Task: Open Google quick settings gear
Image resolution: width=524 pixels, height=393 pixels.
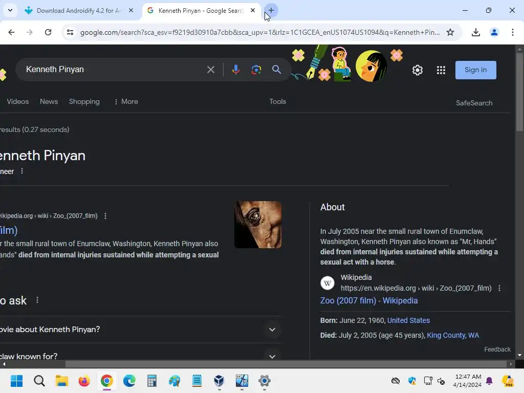Action: click(418, 70)
